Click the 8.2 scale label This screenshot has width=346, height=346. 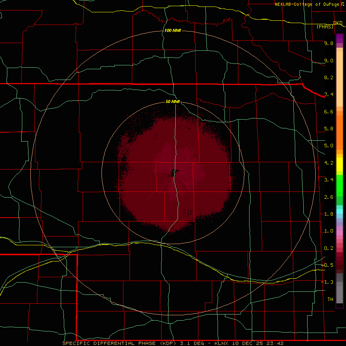click(329, 77)
